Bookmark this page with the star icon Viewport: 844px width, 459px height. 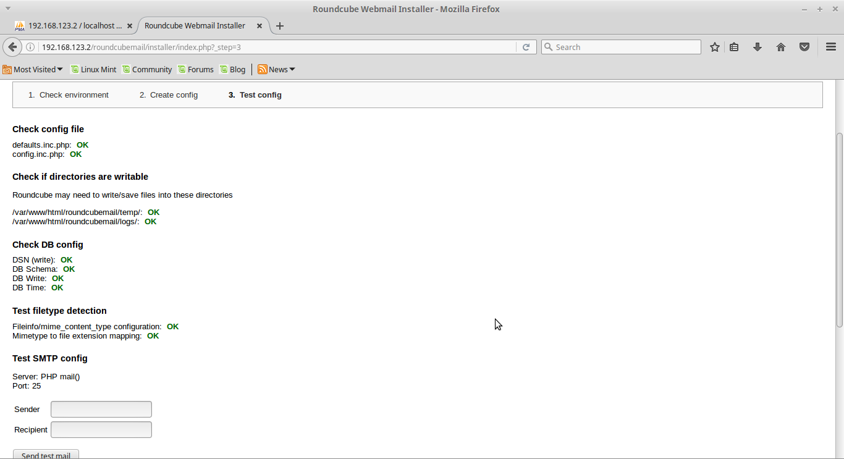click(715, 47)
